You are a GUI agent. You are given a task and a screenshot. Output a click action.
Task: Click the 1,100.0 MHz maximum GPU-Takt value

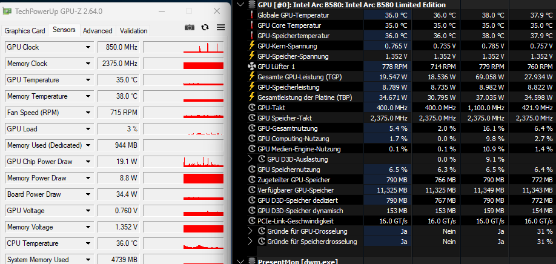[x=486, y=108]
